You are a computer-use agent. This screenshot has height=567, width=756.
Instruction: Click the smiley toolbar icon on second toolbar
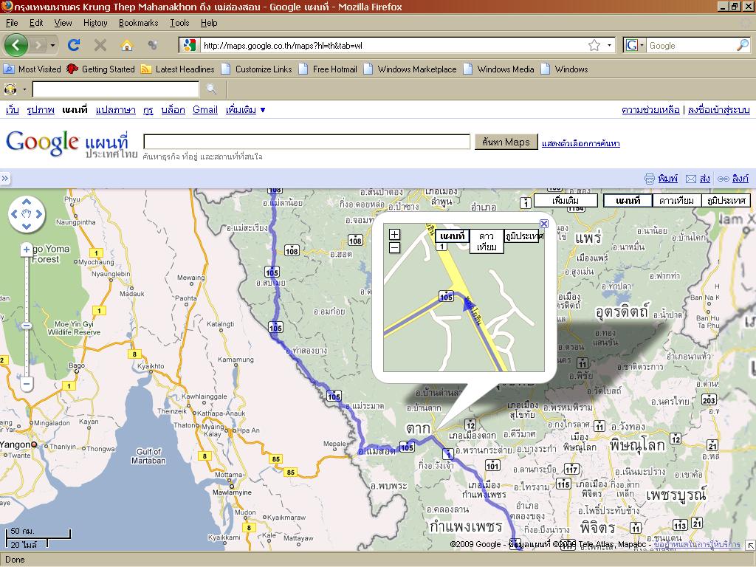10,89
